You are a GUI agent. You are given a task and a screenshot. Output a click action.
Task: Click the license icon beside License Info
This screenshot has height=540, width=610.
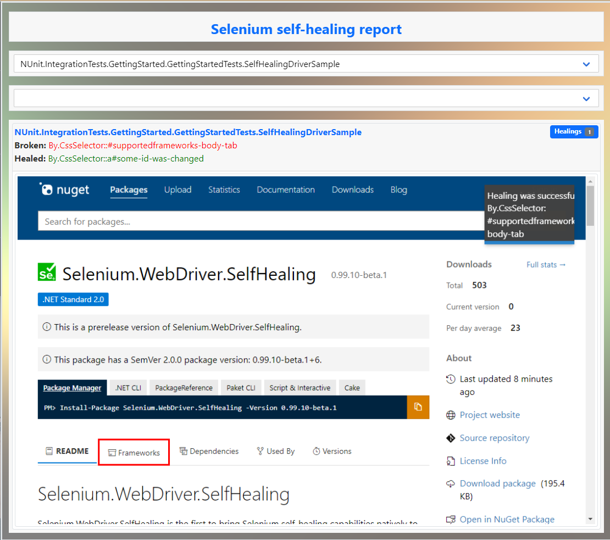click(451, 461)
